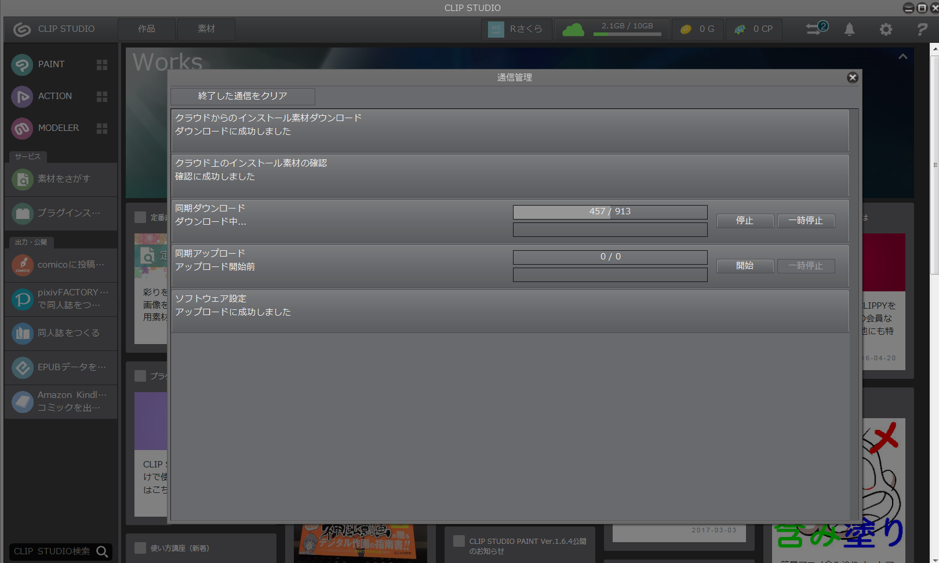Click the gold coin icon
This screenshot has width=939, height=563.
tap(686, 29)
